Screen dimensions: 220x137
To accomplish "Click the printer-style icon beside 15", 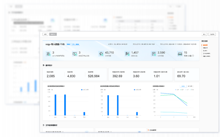I will 180,54.
